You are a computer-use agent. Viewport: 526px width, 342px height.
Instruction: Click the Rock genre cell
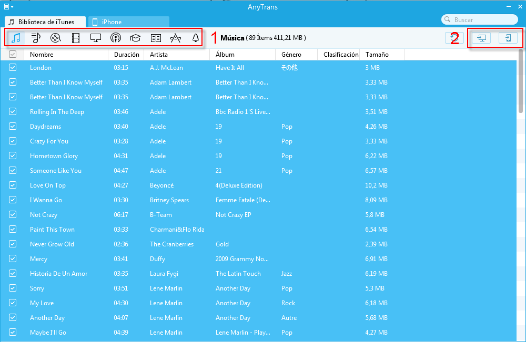pos(288,304)
